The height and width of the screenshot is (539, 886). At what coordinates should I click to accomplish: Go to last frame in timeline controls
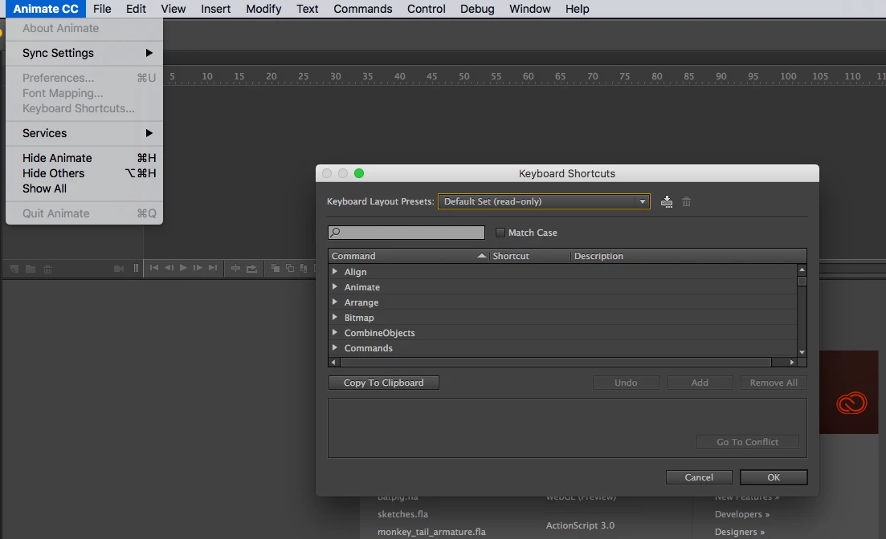pyautogui.click(x=212, y=268)
